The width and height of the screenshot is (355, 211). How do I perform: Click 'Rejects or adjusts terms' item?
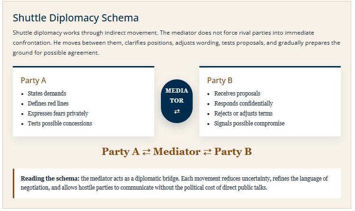click(x=243, y=113)
